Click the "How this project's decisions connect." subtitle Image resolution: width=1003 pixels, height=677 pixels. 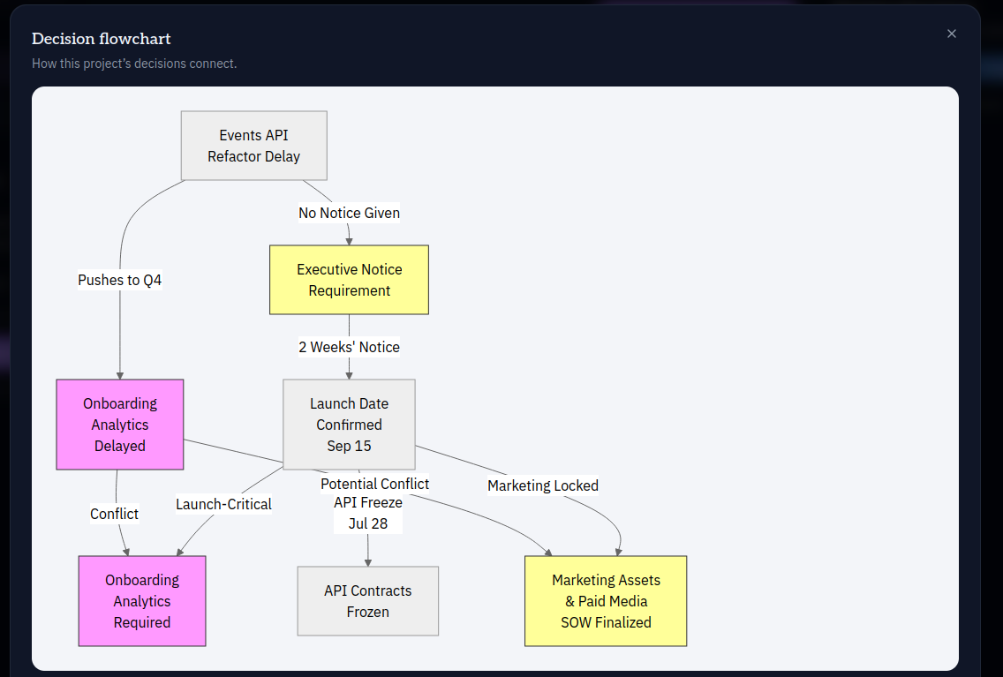[x=134, y=64]
